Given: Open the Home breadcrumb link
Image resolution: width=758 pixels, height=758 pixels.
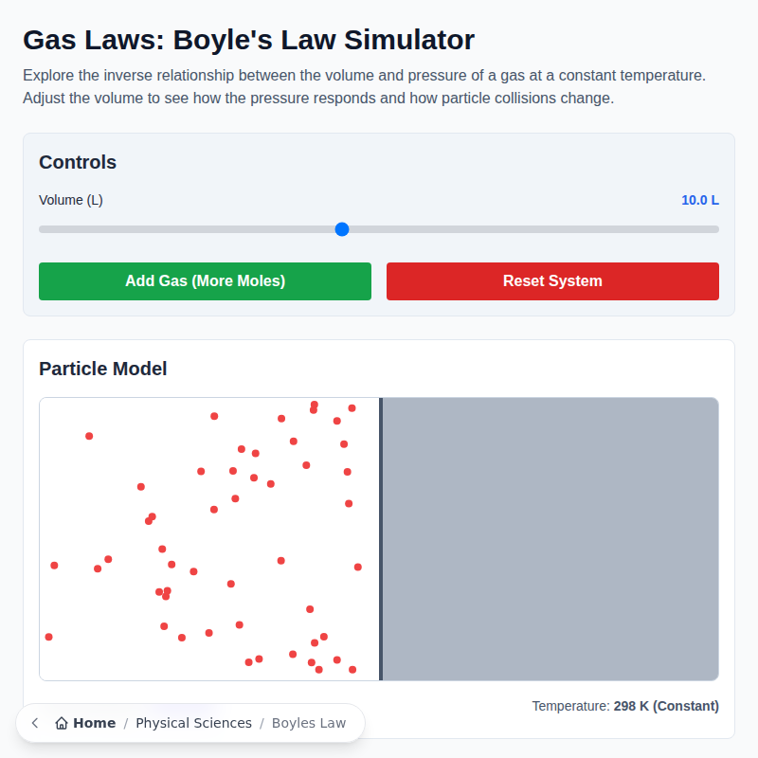Looking at the screenshot, I should pyautogui.click(x=92, y=722).
